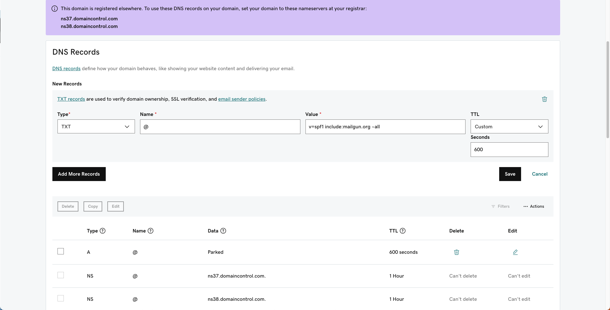The image size is (610, 310).
Task: Select the ns37.domaincontrol.com NS record checkbox
Action: click(61, 275)
